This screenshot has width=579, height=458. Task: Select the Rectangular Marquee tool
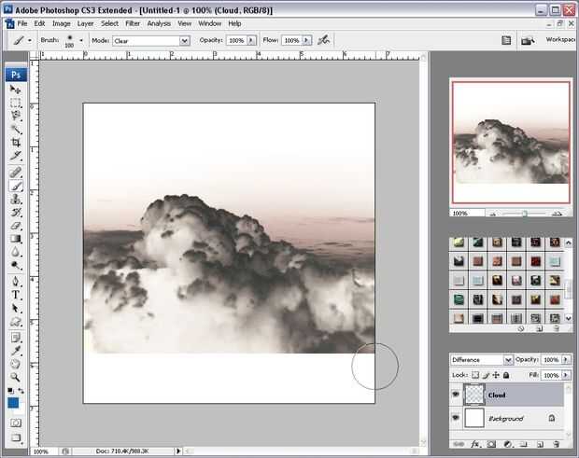tap(16, 103)
